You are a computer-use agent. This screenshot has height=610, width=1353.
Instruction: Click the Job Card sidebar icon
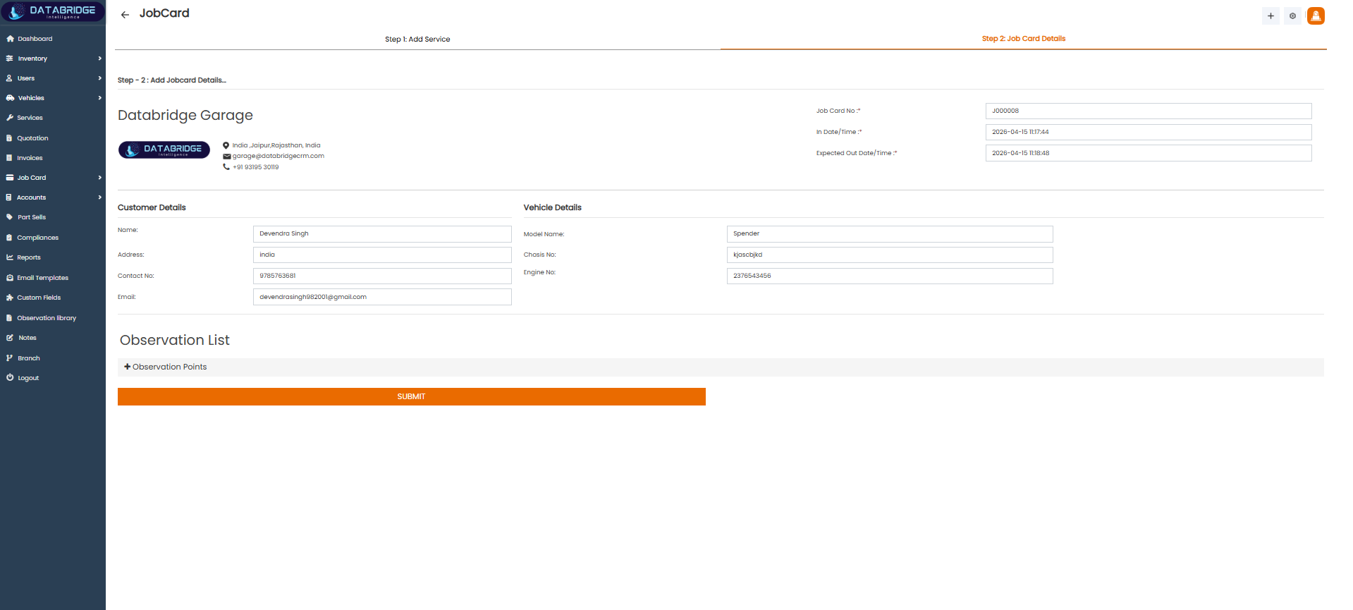coord(10,178)
